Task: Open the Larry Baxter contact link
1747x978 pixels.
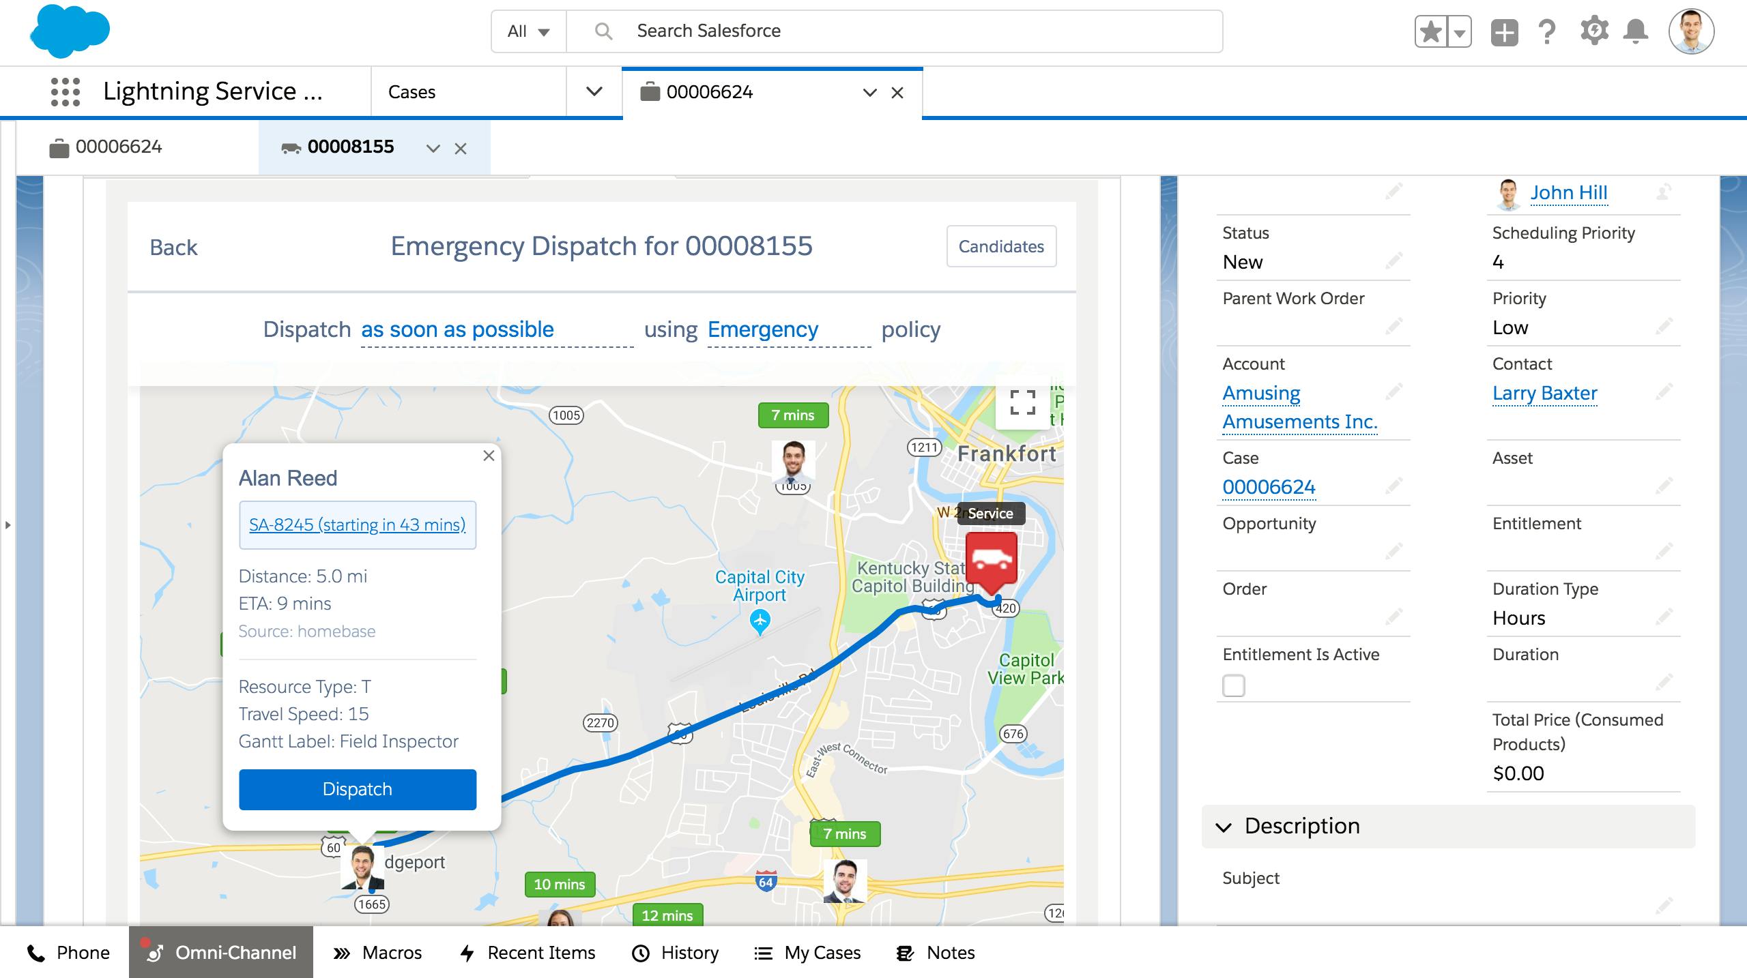Action: click(1545, 394)
